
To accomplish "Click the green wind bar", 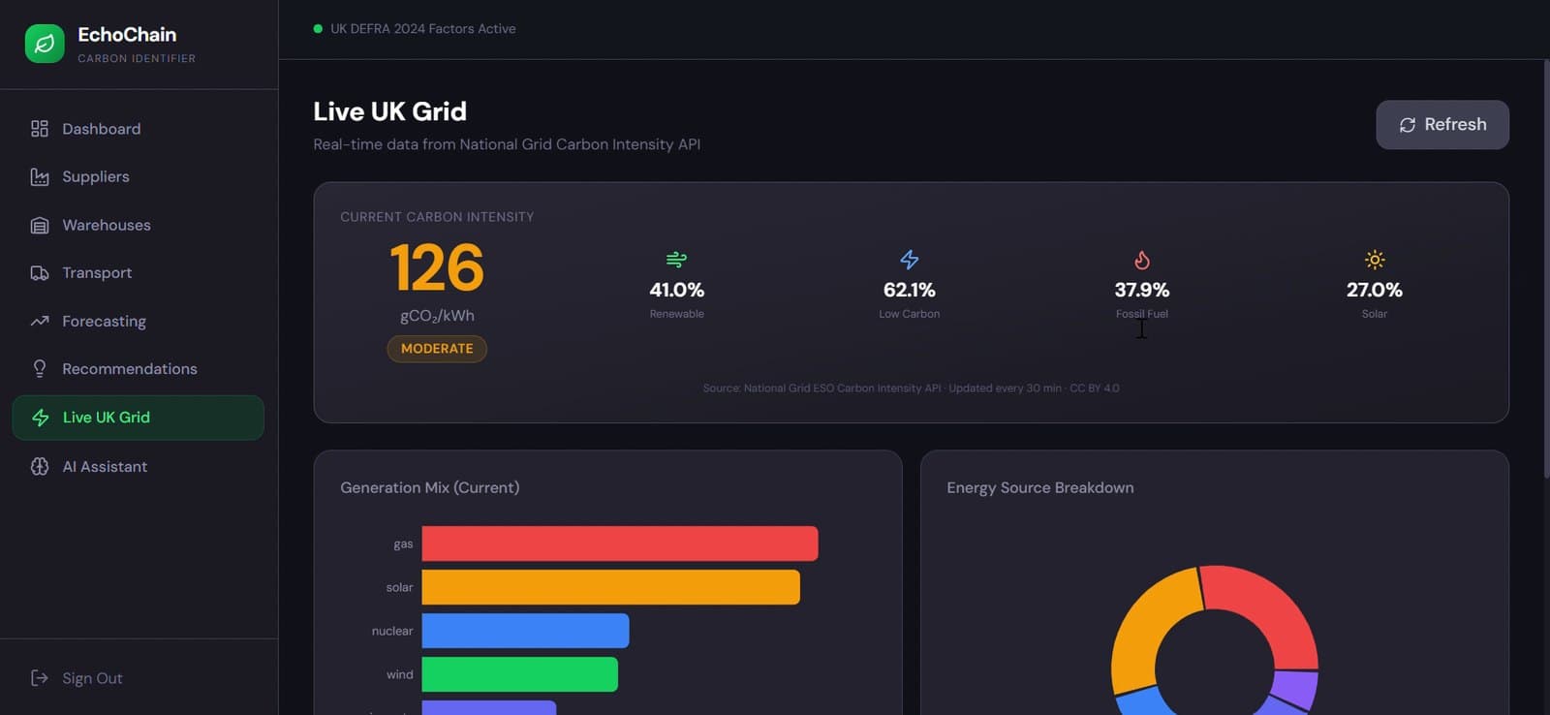I will point(520,674).
